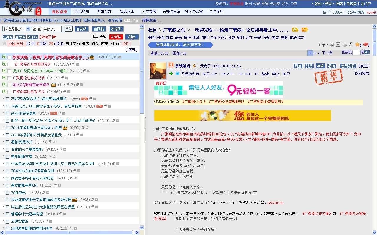377x235 pixels.
Task: Click the 火 hot badge icon
Action: pos(305,30)
